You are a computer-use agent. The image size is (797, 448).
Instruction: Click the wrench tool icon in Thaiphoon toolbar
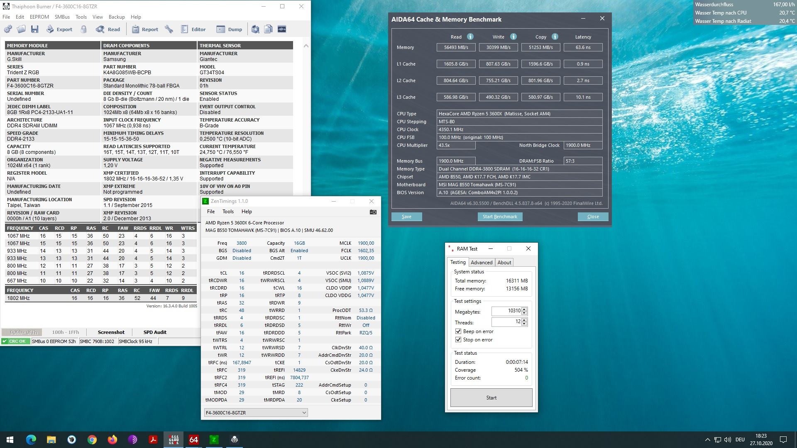coord(169,29)
